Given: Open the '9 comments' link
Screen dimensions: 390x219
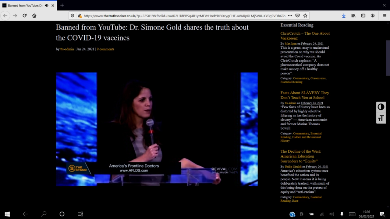Looking at the screenshot, I should [x=105, y=49].
